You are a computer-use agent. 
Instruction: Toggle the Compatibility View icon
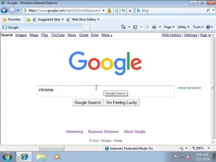coord(117,11)
